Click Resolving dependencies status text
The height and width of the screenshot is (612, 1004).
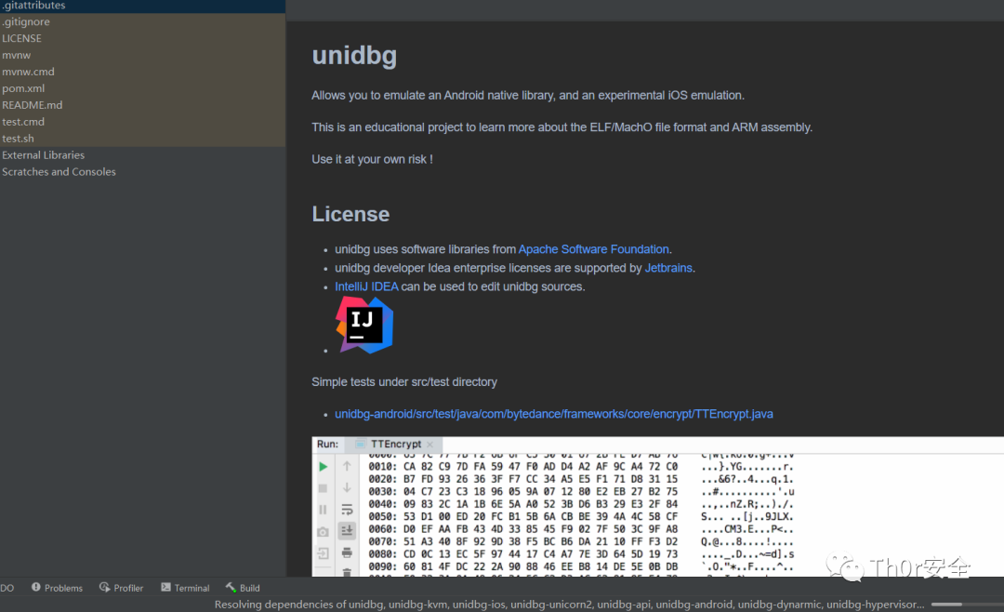click(x=569, y=605)
